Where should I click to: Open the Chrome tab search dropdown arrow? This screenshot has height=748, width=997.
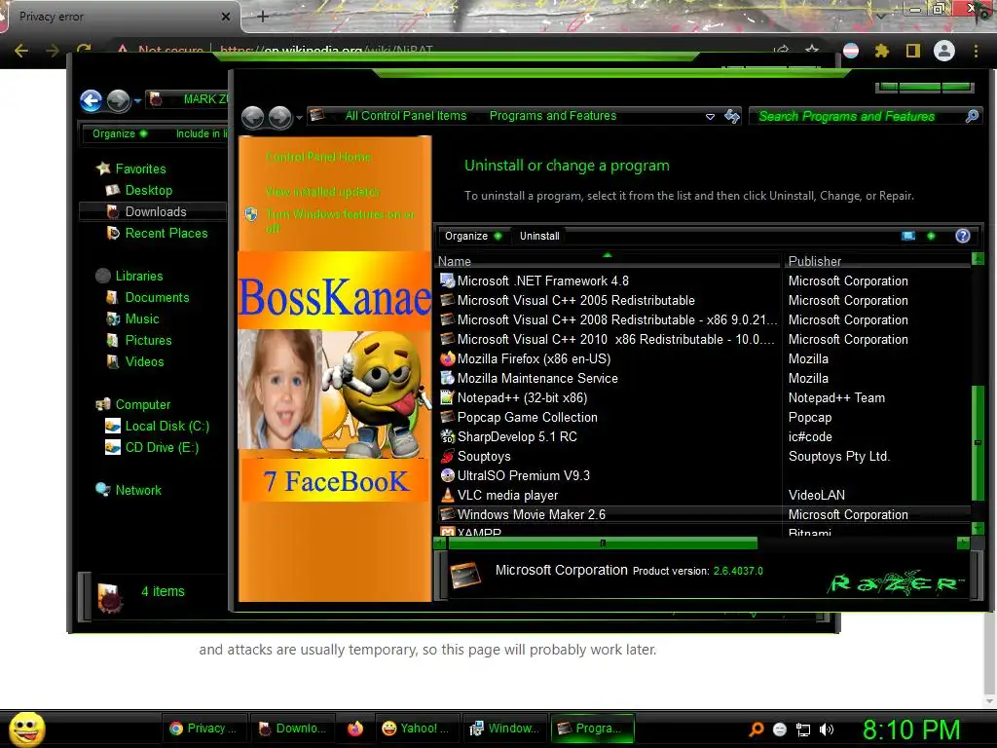click(x=880, y=17)
